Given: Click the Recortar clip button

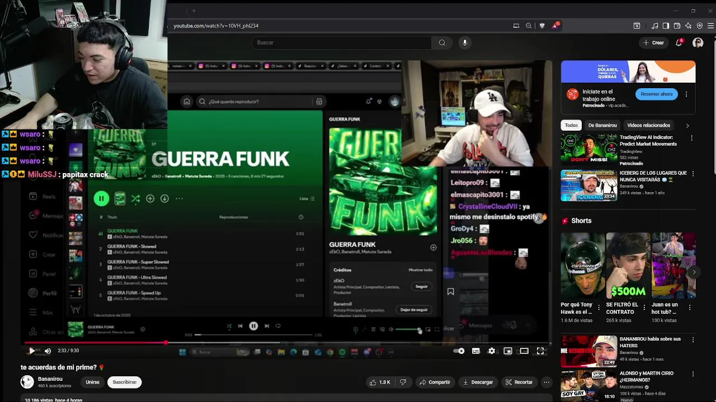Looking at the screenshot, I should point(519,382).
